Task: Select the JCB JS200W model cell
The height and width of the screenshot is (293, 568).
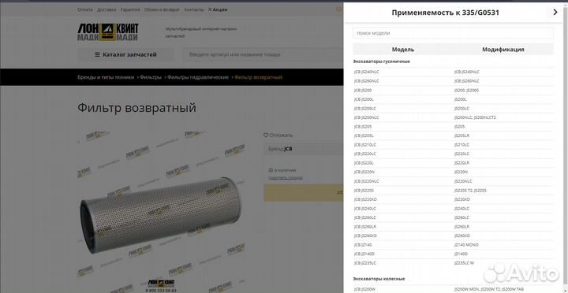Action: point(364,289)
